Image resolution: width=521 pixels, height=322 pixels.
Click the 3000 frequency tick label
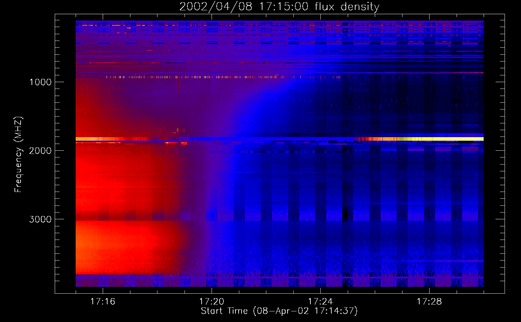pos(41,219)
